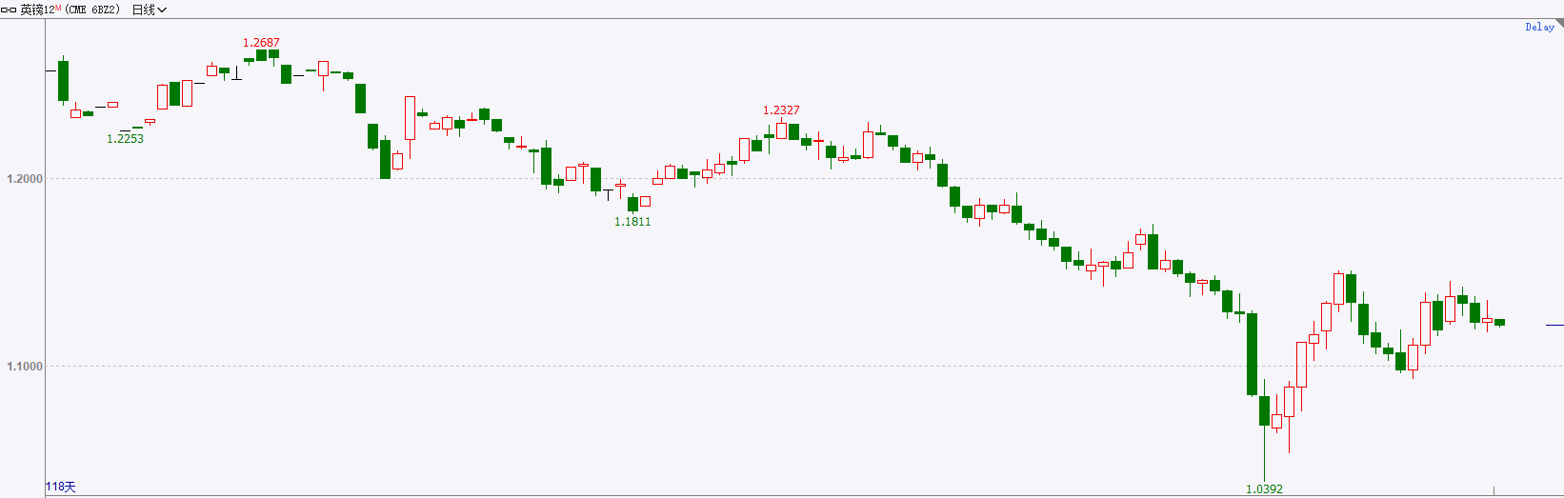Click the 118天 day-count label
Screen dimensions: 1564x498
point(61,487)
